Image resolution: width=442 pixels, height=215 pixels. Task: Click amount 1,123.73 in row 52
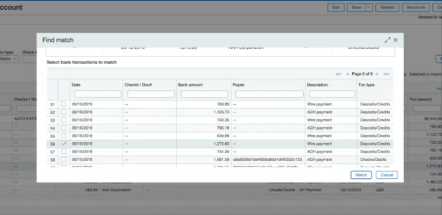221,112
